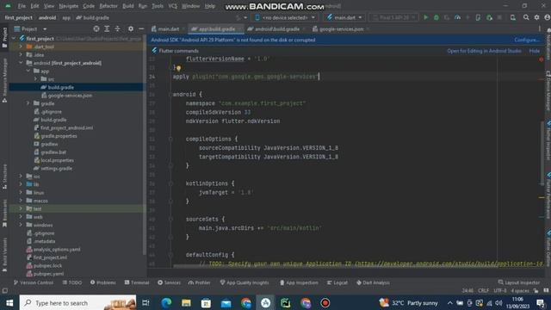Open the Pixel 3 API 29 device dropdown
Screen dimensions: 551x310
(394, 17)
